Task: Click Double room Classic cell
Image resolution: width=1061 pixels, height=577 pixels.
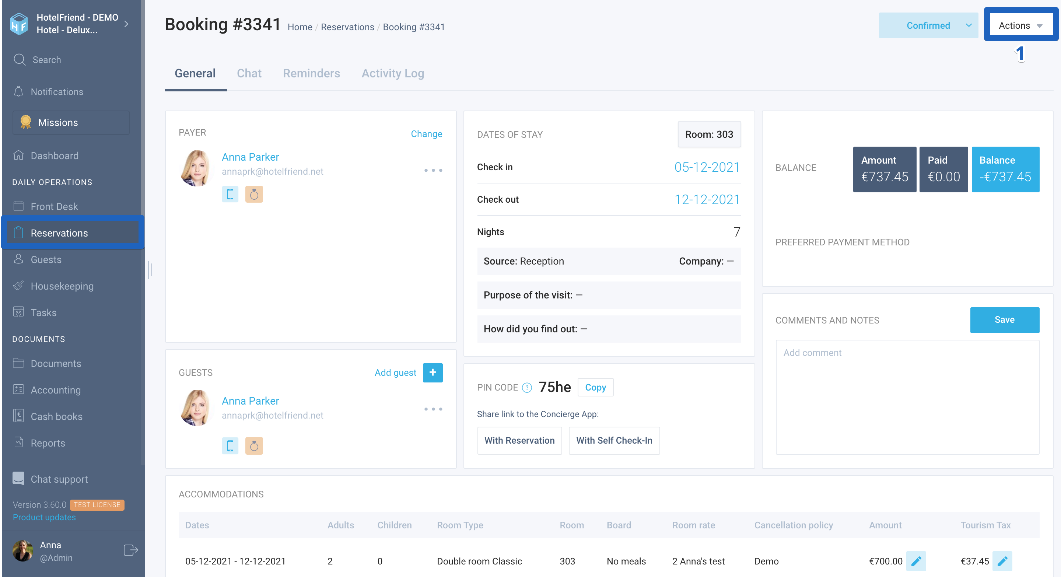Action: [479, 561]
